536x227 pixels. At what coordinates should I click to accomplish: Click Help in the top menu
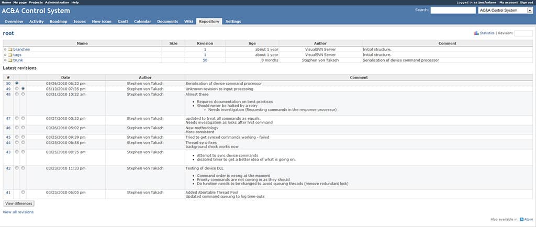tap(75, 3)
